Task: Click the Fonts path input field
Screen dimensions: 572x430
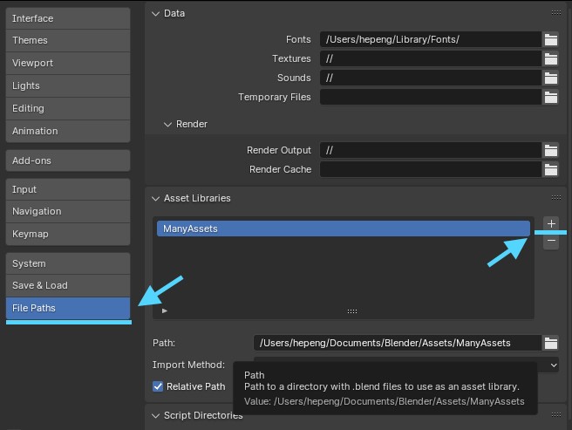Action: pos(431,39)
